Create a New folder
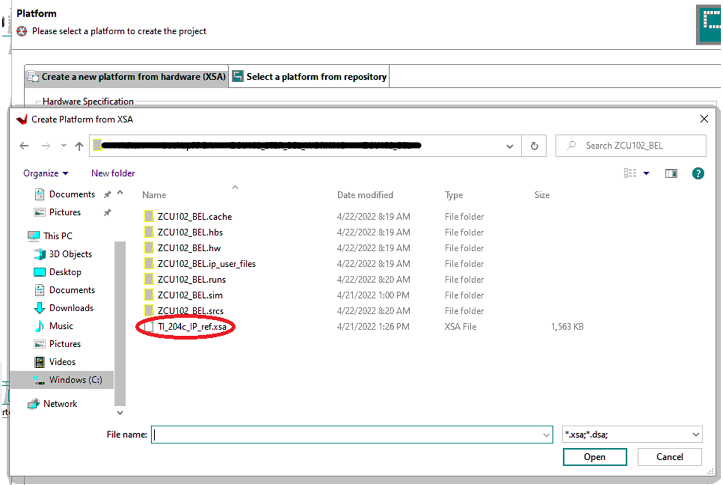The width and height of the screenshot is (723, 485). point(113,173)
